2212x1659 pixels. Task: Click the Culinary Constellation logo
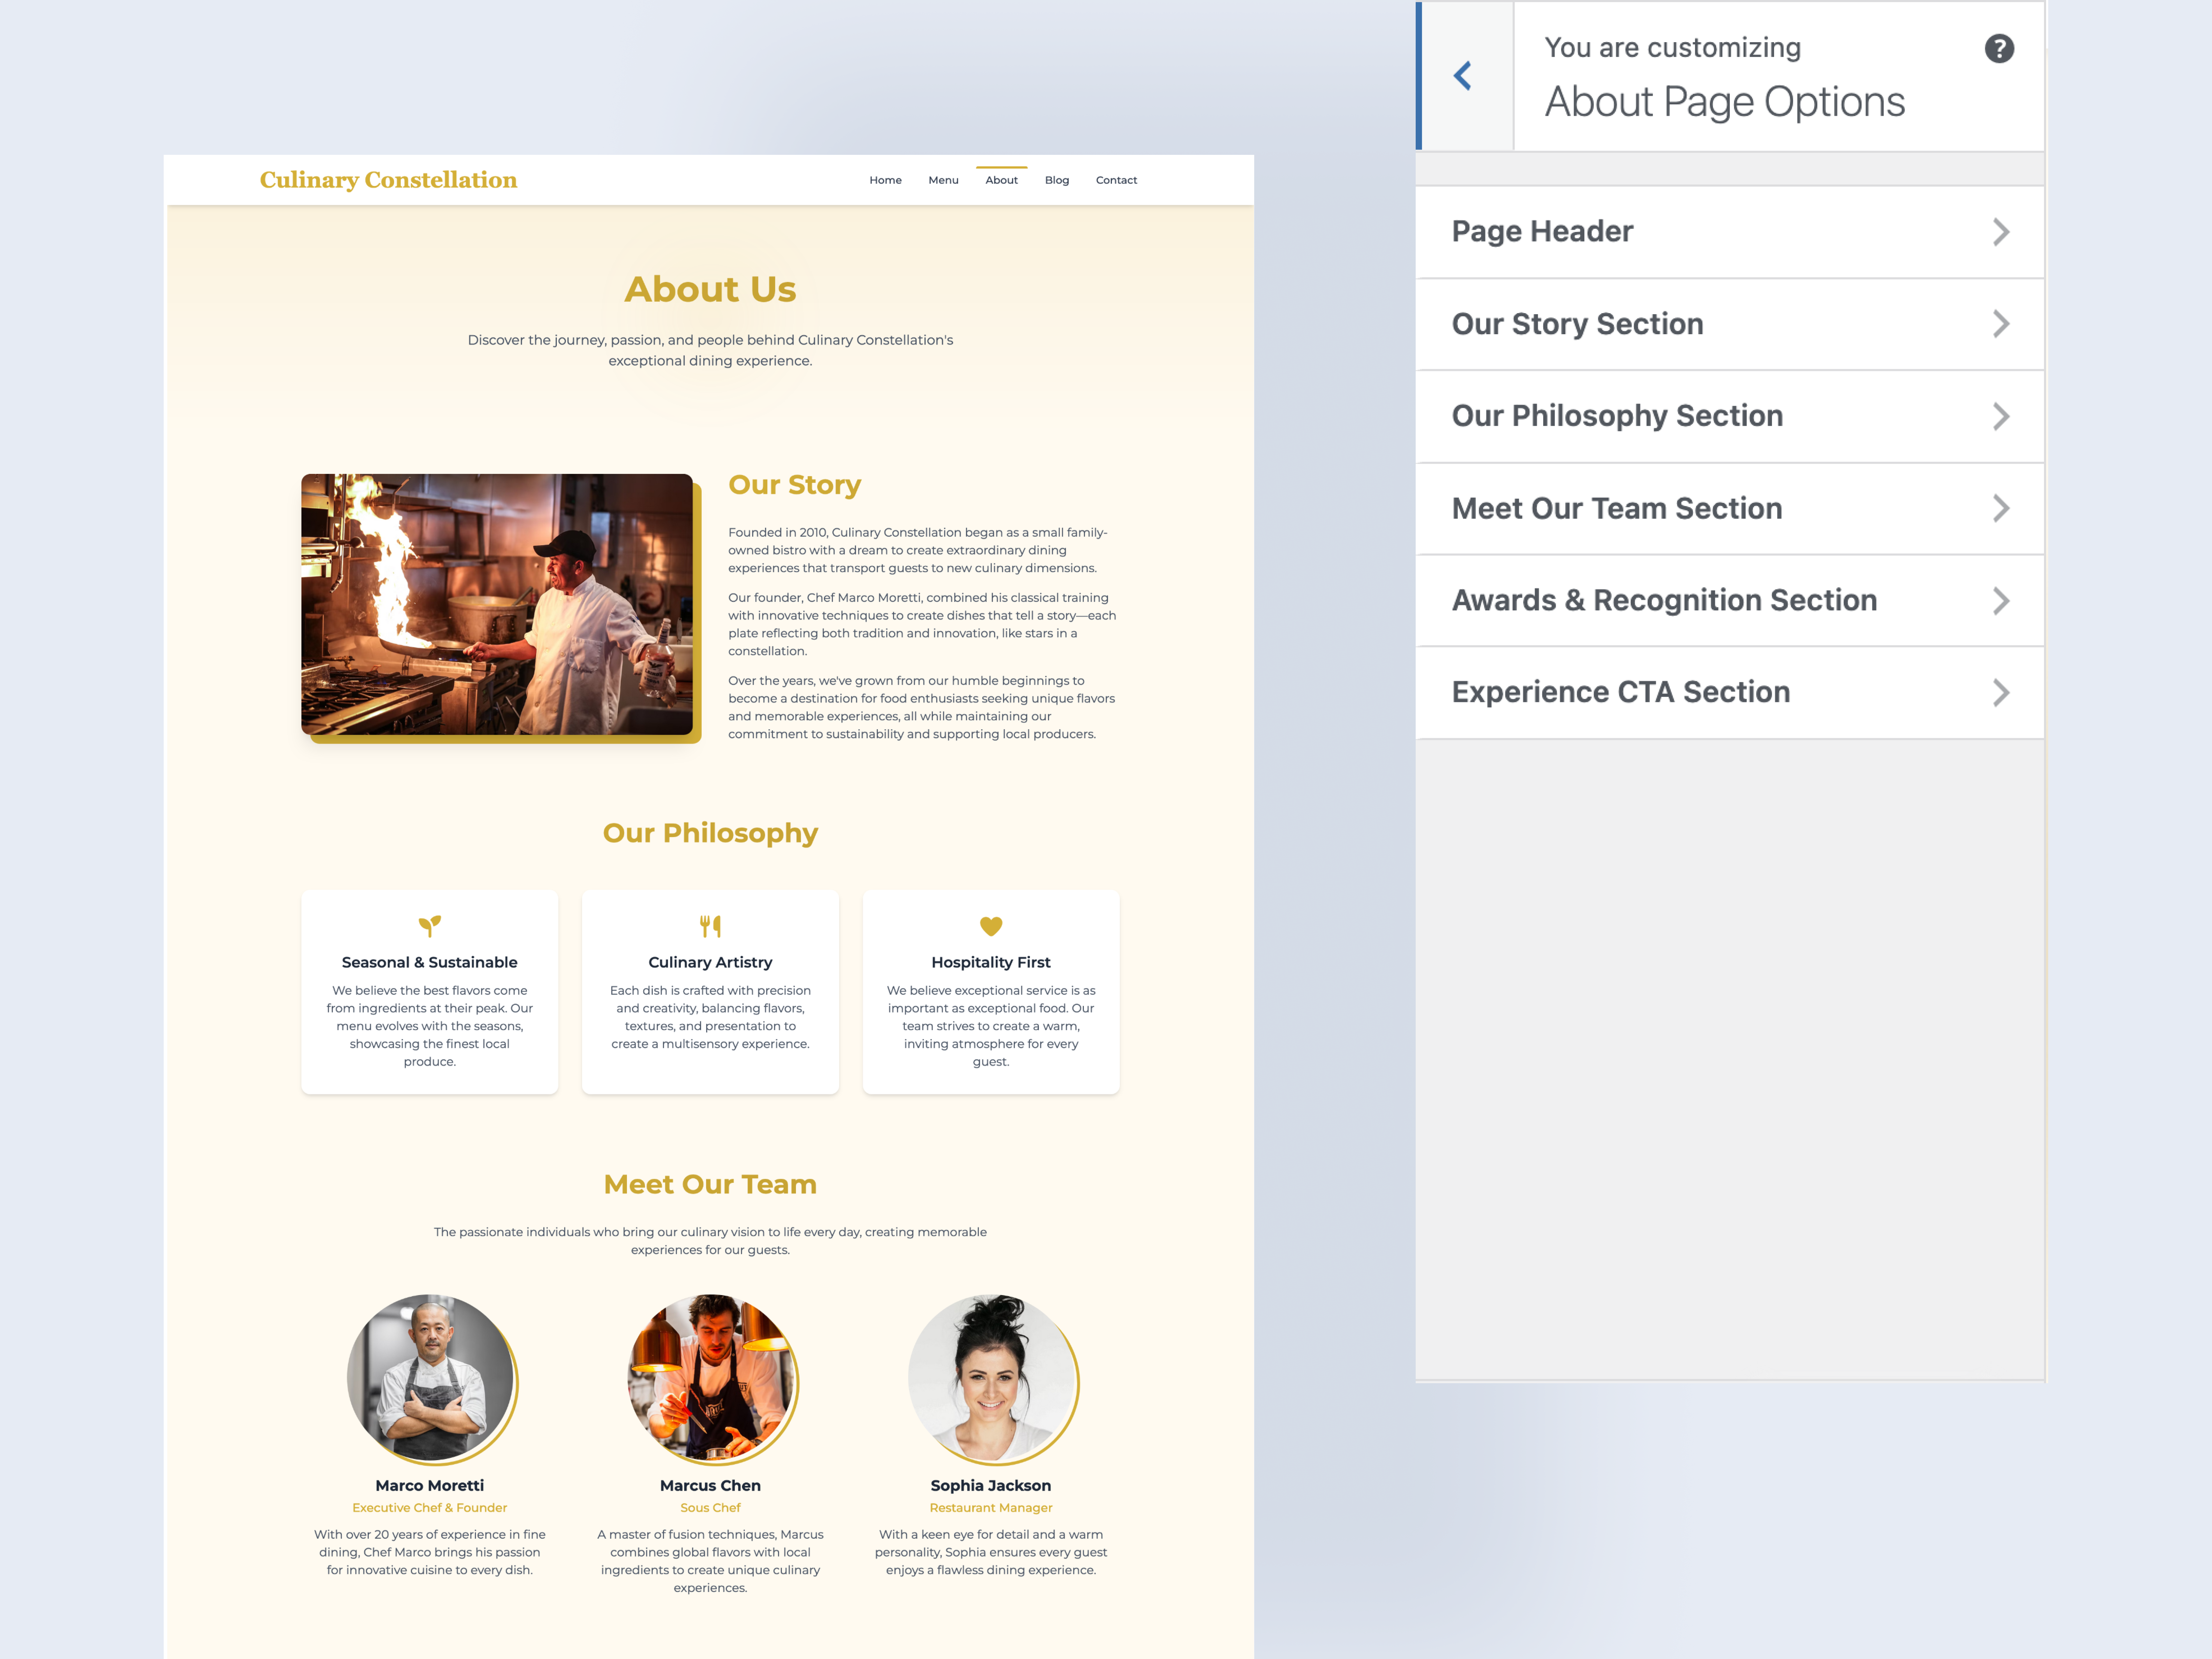pos(388,180)
